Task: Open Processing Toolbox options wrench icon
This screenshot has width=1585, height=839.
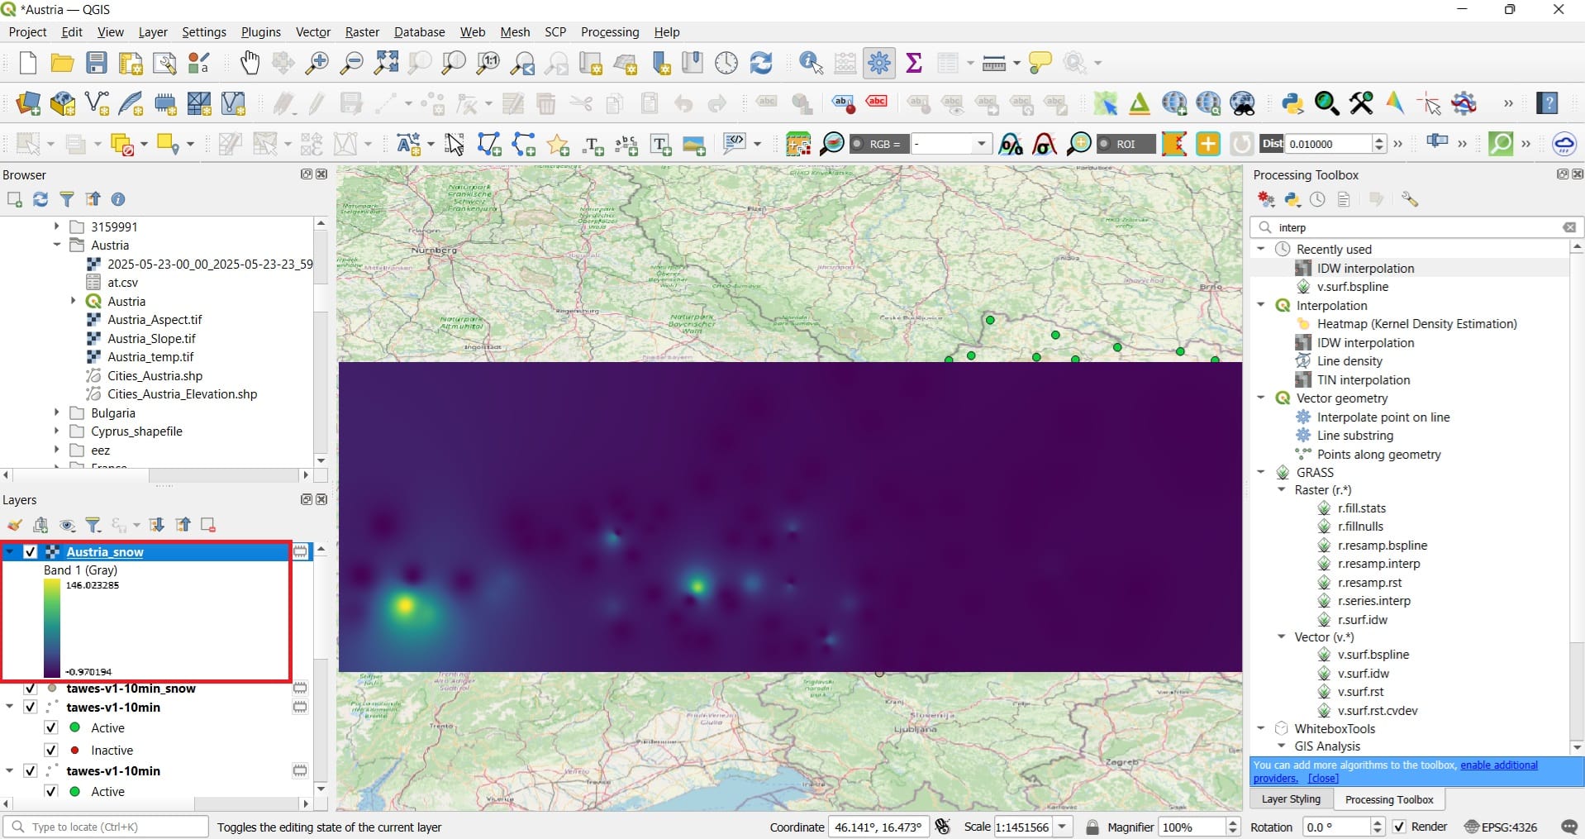Action: [x=1410, y=199]
